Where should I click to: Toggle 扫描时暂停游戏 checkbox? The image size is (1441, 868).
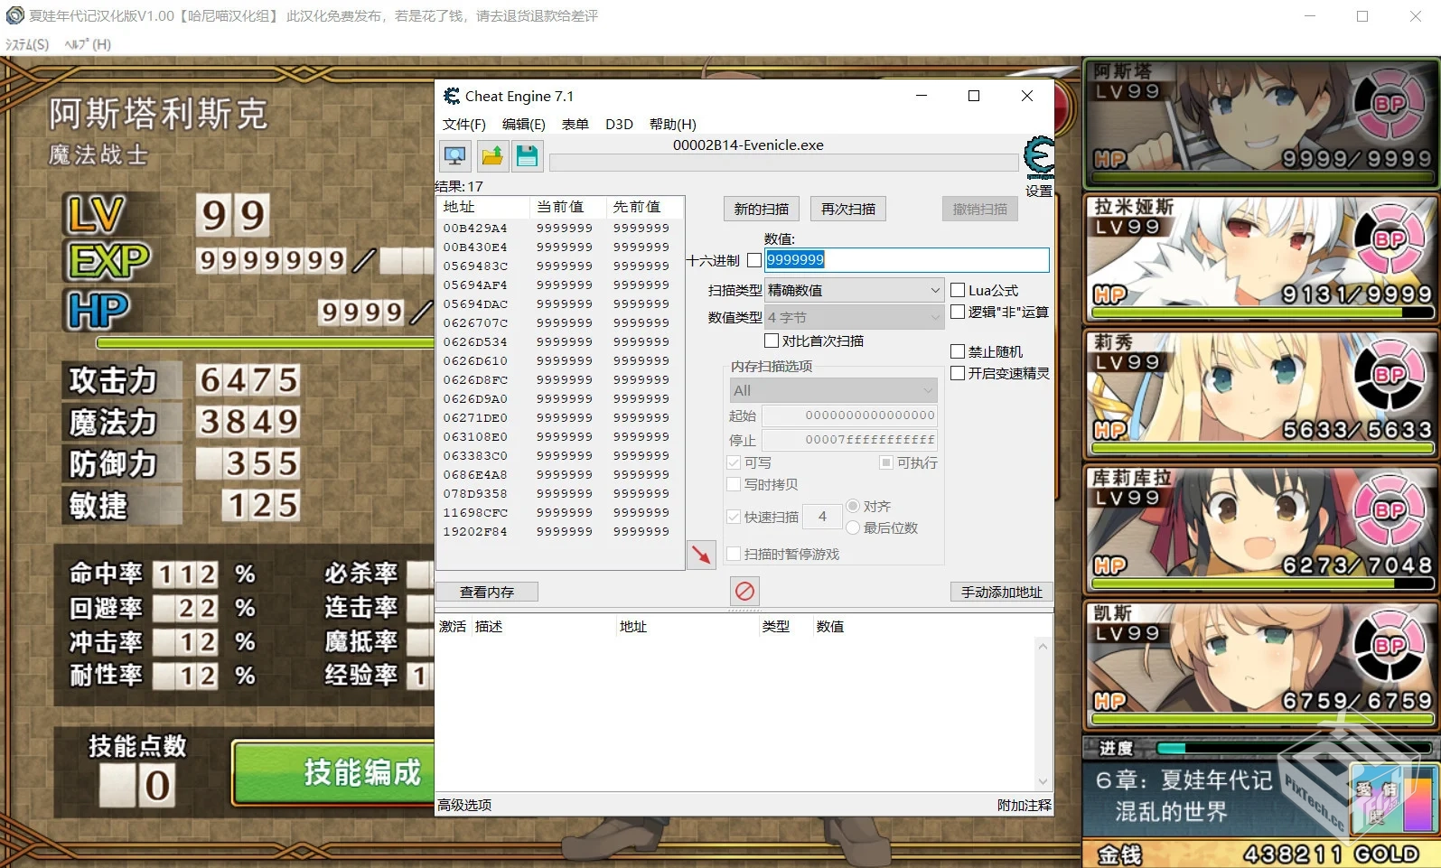pos(734,554)
